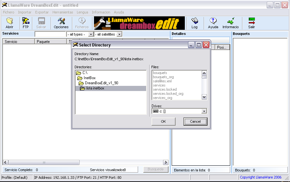Expand the Drives dropdown arrow
The image size is (290, 182).
pos(204,111)
